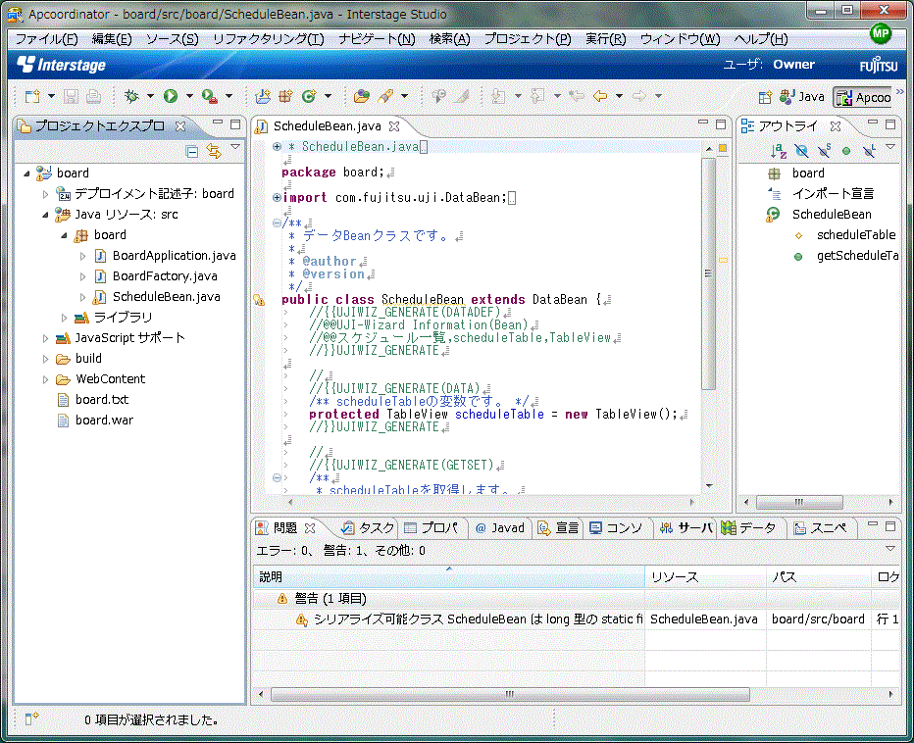This screenshot has height=743, width=914.
Task: Open the New Java Class dropdown arrow
Action: coord(329,96)
